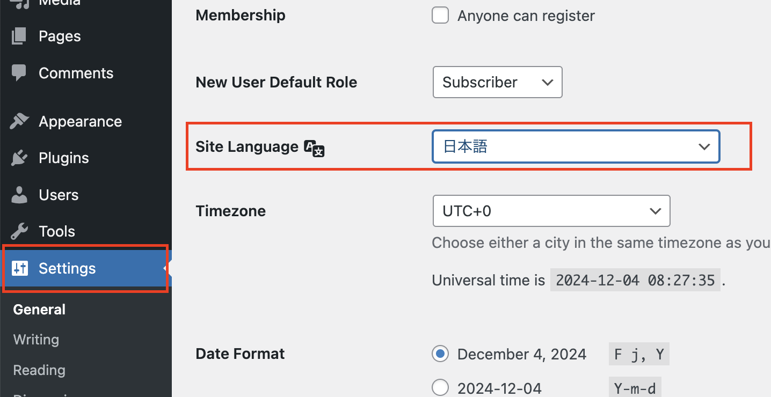
Task: Click the Appearance paintbrush icon
Action: (19, 121)
